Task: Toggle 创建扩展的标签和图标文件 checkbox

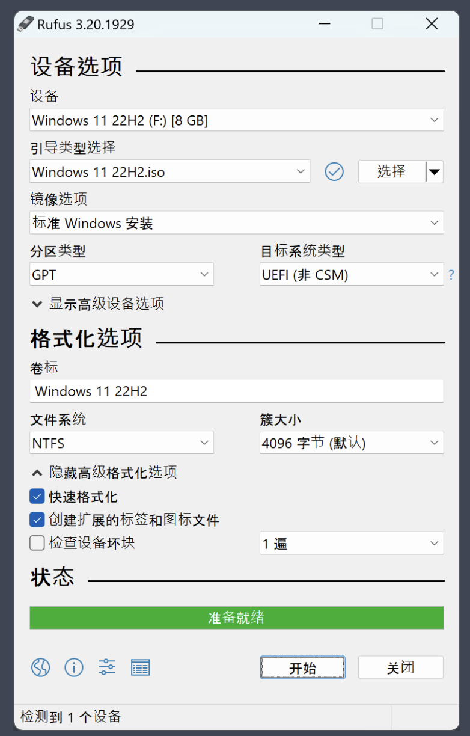Action: [37, 520]
